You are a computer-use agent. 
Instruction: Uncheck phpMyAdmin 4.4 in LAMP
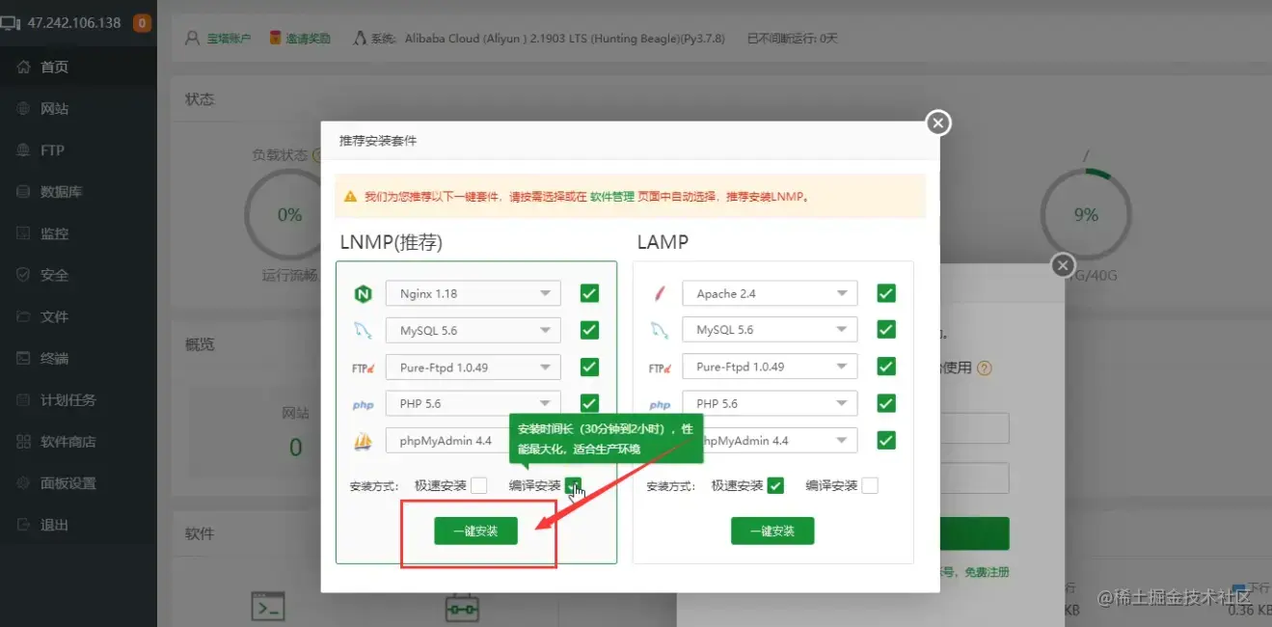coord(886,440)
